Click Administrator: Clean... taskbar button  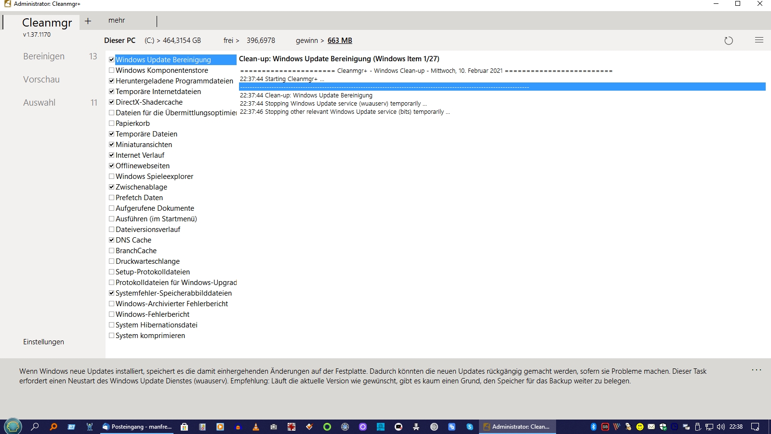(x=517, y=427)
